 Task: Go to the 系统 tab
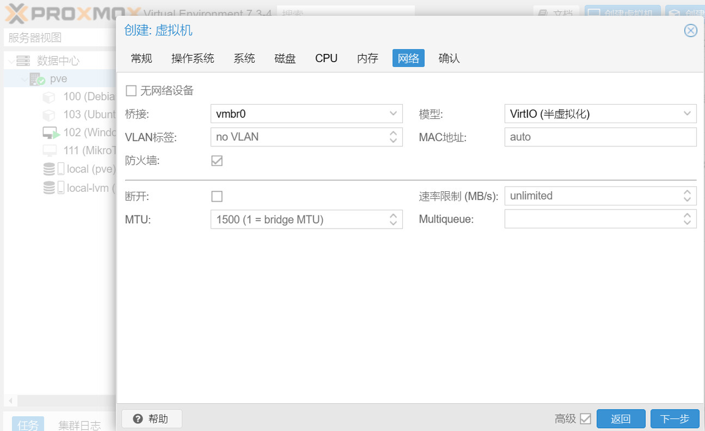(x=244, y=59)
